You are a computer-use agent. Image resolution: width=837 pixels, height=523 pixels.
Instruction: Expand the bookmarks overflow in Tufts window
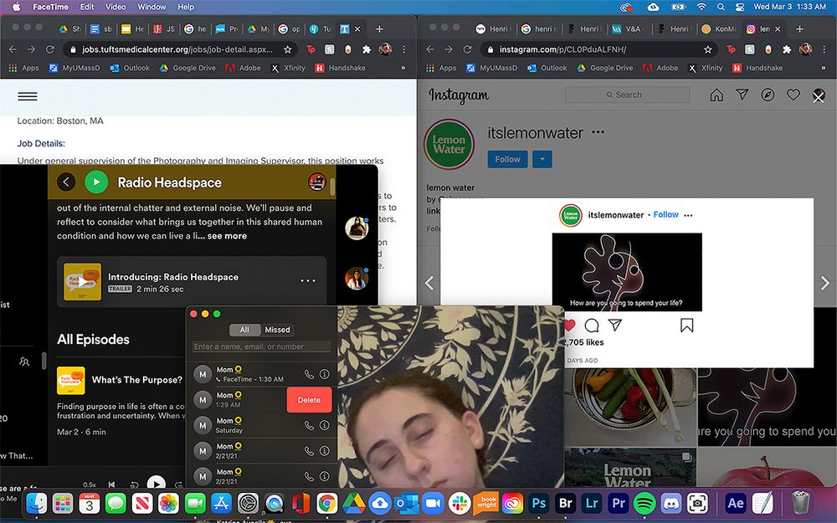tap(403, 68)
